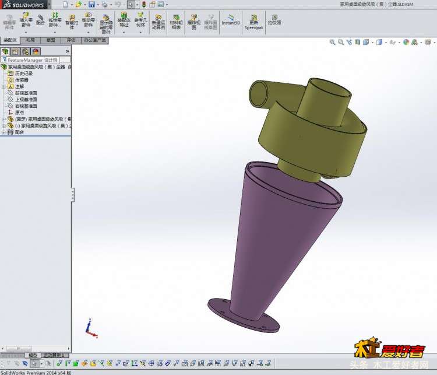Expand the 注解 (Annotations) tree node
This screenshot has height=375, width=437.
coord(4,86)
